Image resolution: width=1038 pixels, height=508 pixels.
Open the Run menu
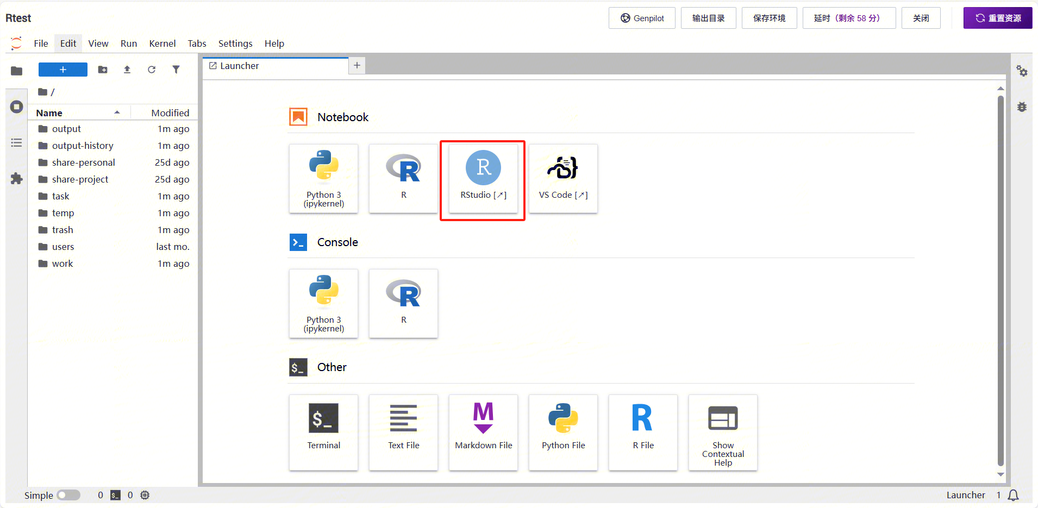pyautogui.click(x=129, y=43)
